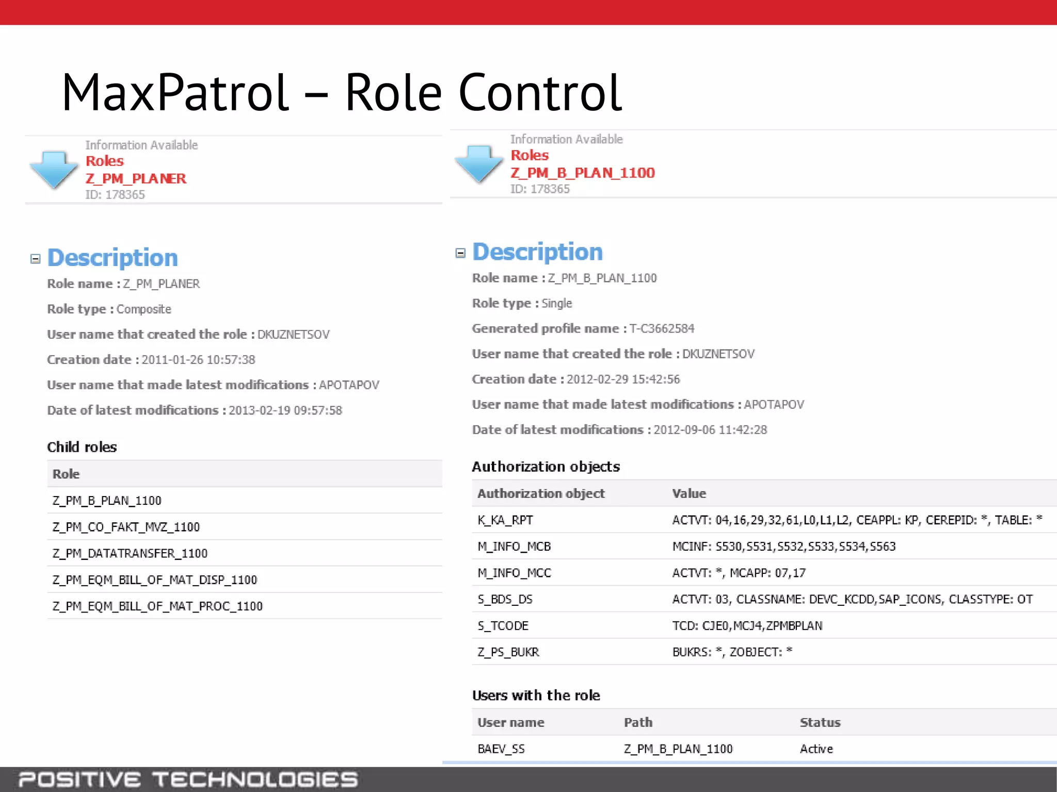Select authorization object S_BDS_DS

tap(505, 599)
